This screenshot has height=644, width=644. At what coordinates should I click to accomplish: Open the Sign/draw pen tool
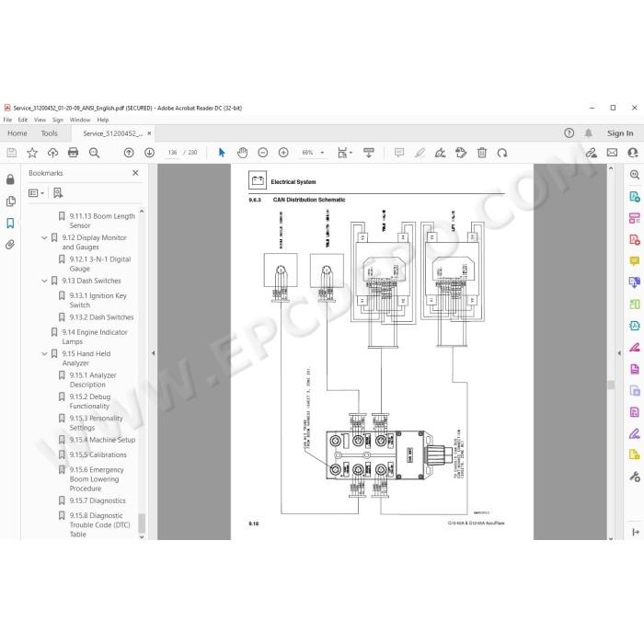click(441, 153)
